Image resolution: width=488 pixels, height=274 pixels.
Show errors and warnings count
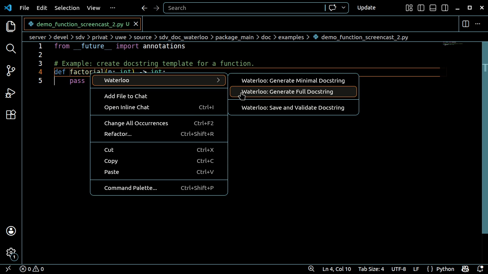32,269
